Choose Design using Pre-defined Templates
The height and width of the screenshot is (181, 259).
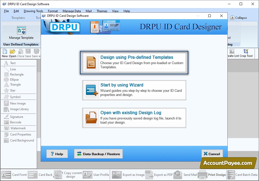134,63
